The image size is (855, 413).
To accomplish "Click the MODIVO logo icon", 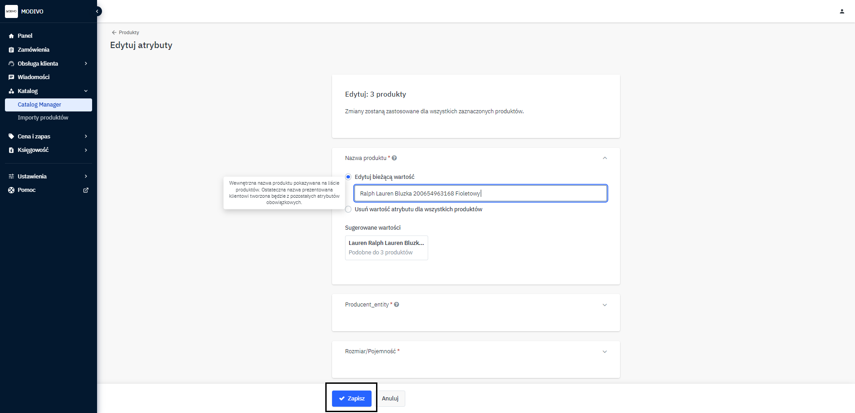I will (x=11, y=11).
